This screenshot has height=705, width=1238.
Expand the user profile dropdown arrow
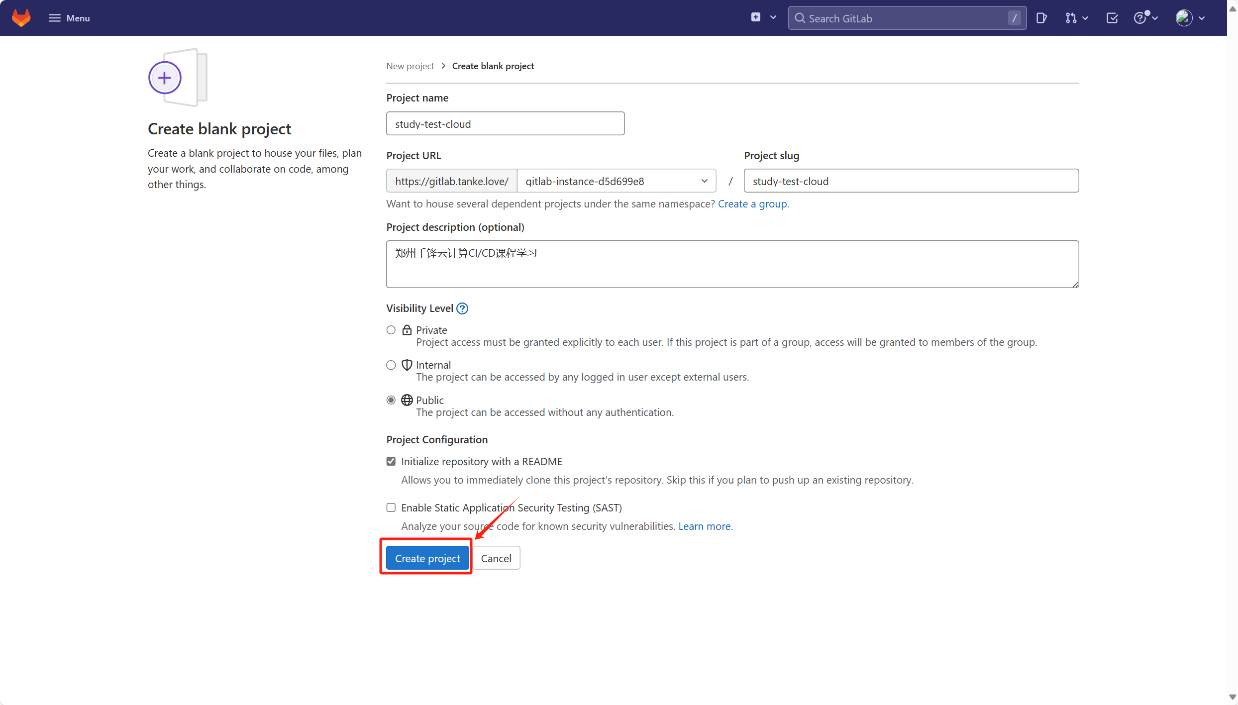(1202, 18)
